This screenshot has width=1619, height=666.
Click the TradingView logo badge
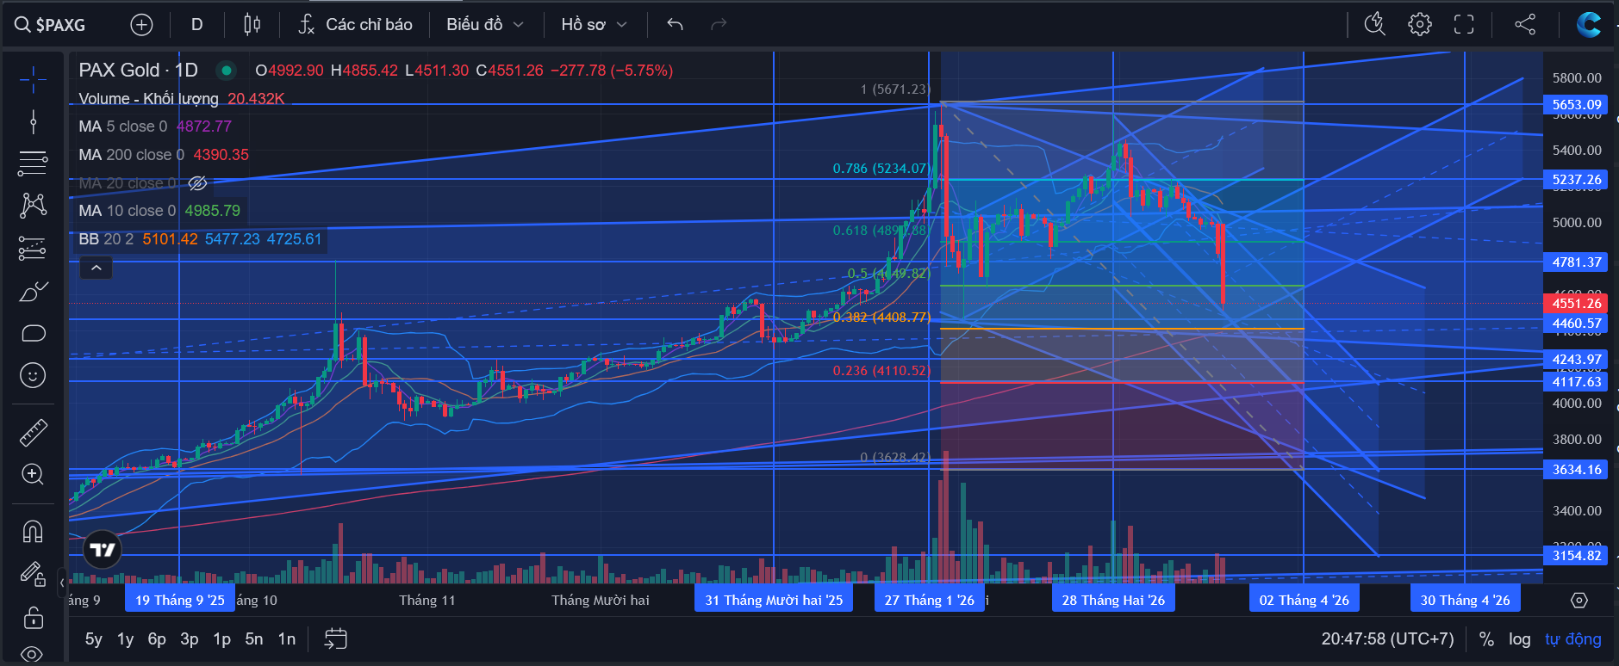pos(103,550)
